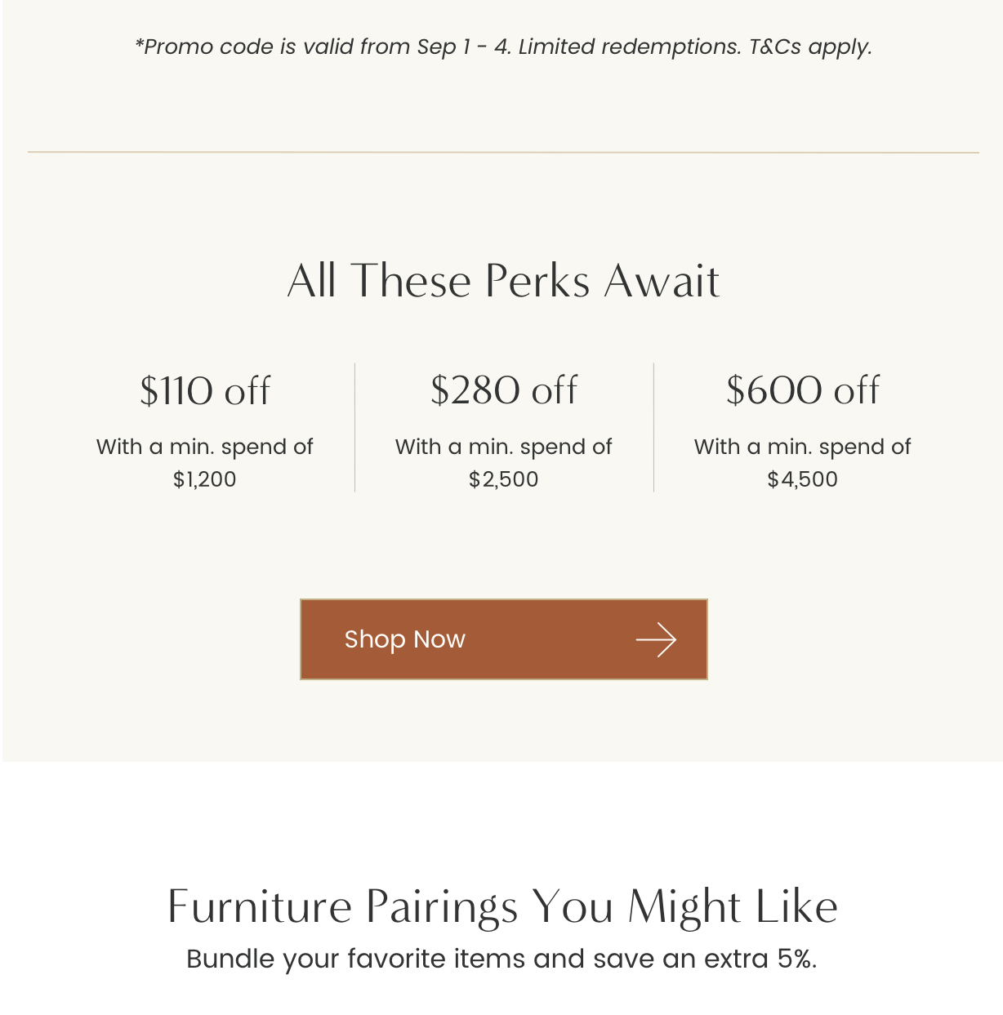Click the $4,500 minimum spend text
The height and width of the screenshot is (1015, 1003).
coord(803,479)
